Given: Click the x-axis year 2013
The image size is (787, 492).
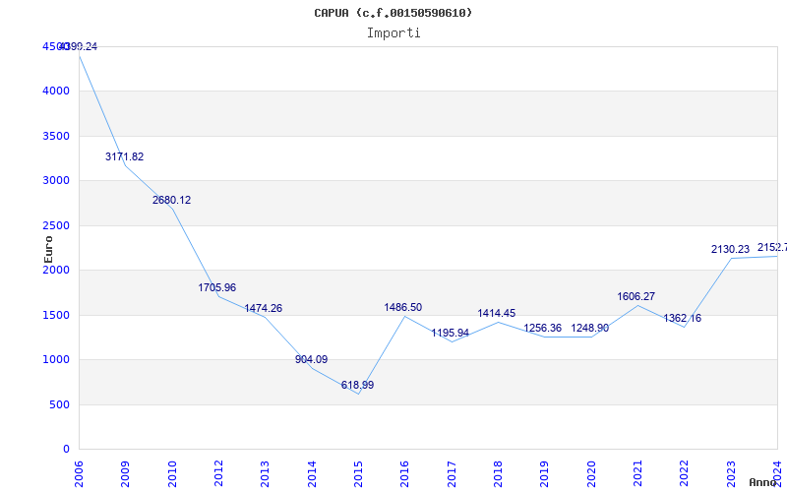Looking at the screenshot, I should coord(265,474).
